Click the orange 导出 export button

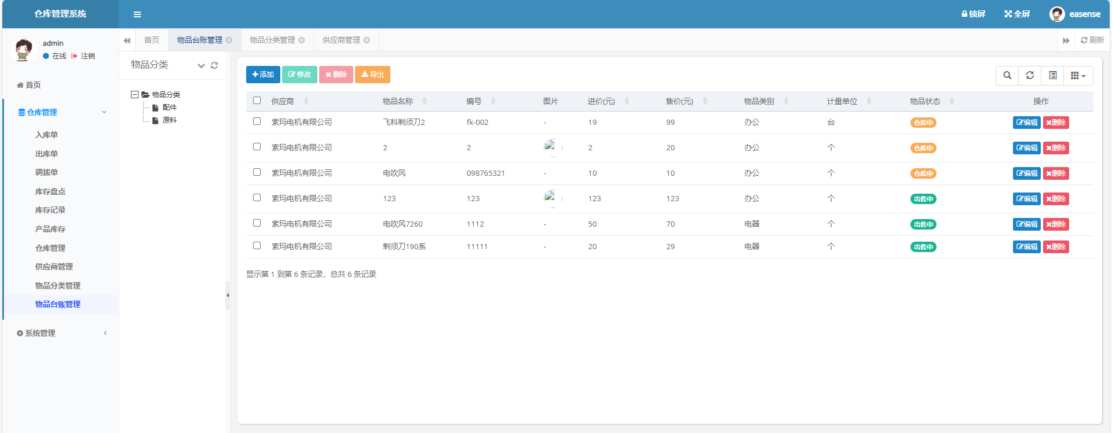click(x=372, y=75)
